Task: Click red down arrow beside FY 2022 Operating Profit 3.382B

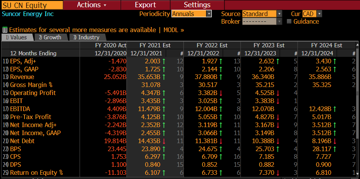Action: coord(221,93)
